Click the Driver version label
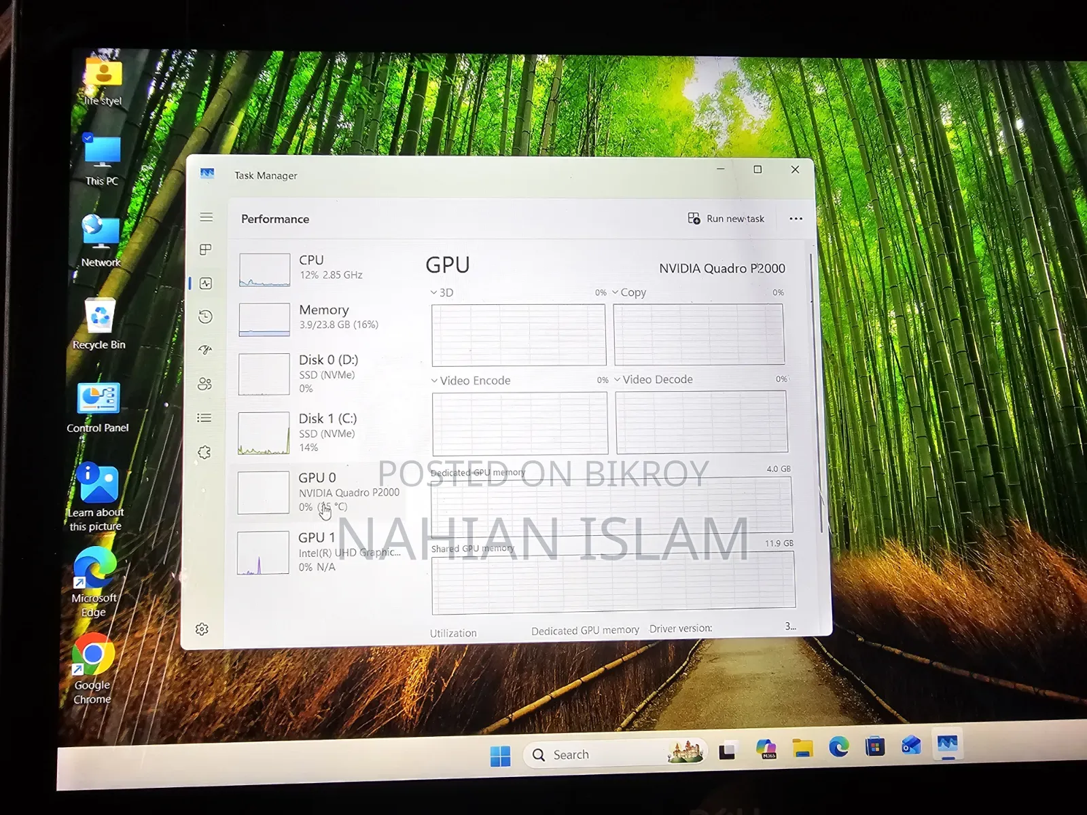 tap(681, 629)
